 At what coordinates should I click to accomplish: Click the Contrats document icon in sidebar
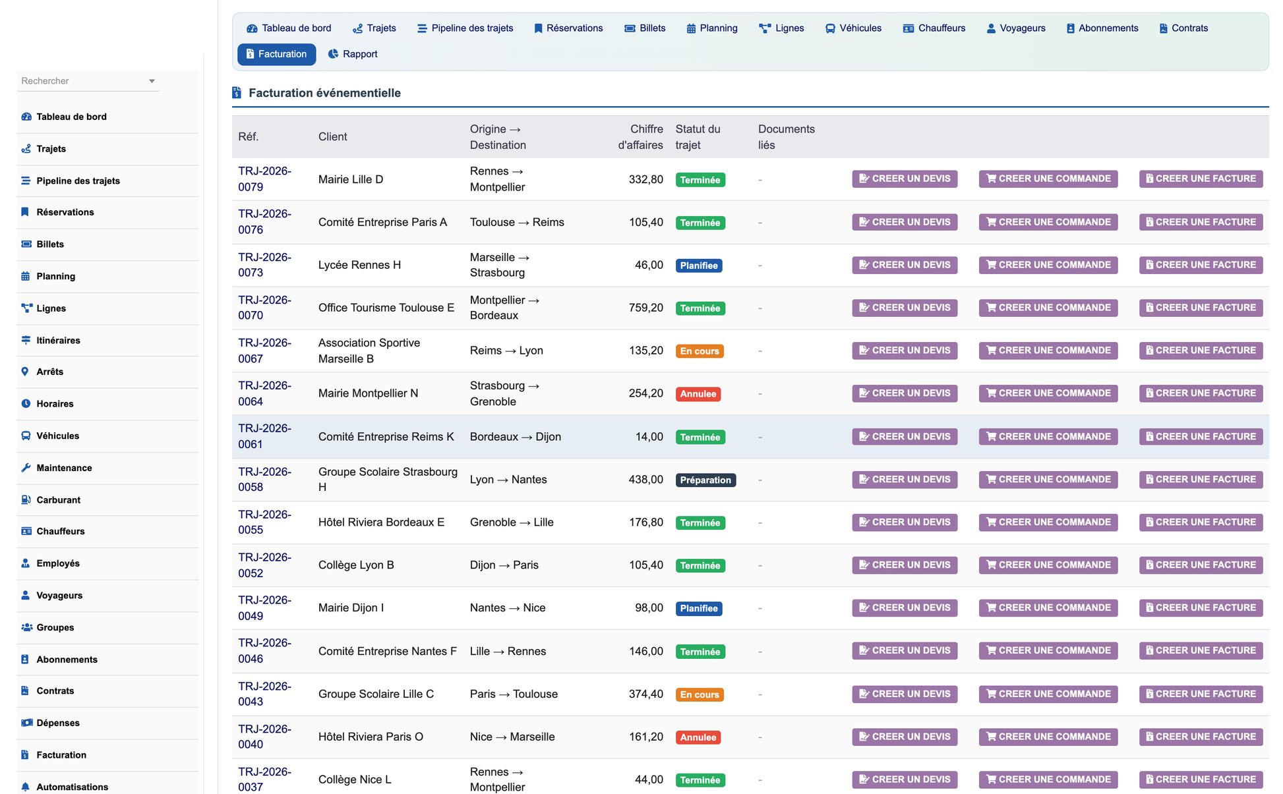tap(25, 691)
